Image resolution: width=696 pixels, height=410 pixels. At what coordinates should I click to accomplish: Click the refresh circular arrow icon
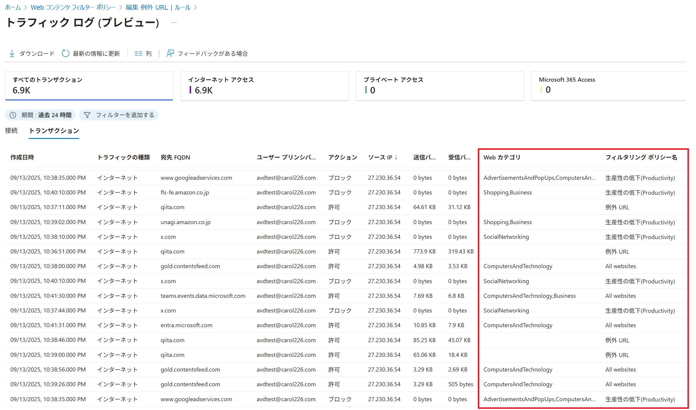click(66, 53)
